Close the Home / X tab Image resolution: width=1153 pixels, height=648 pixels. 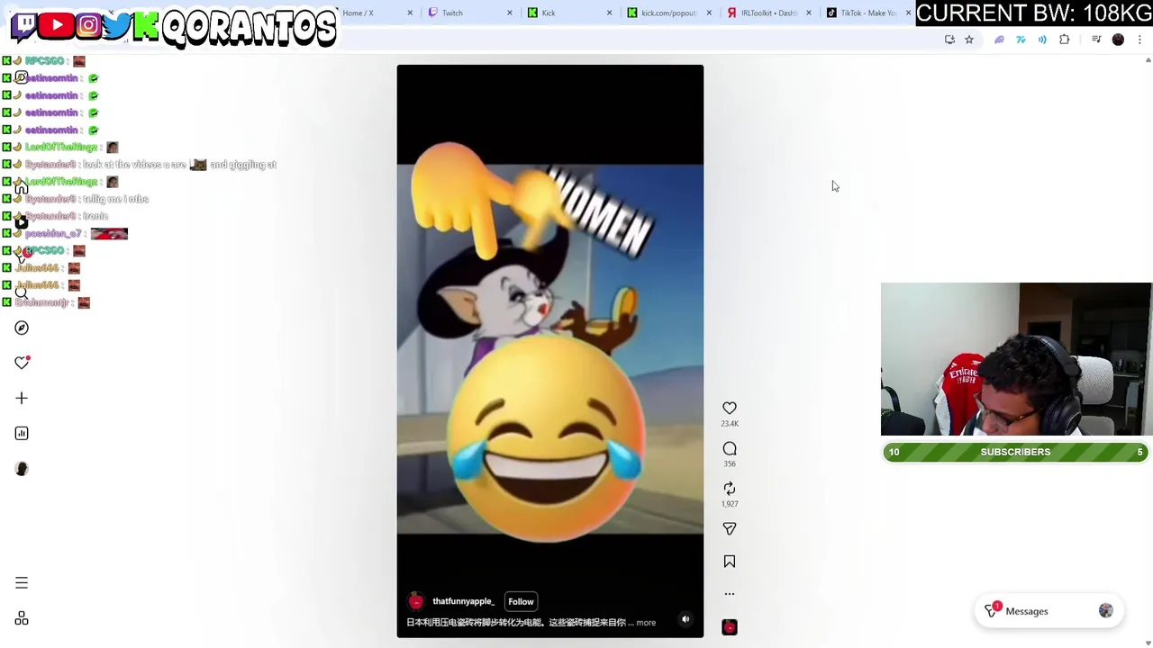tap(410, 13)
